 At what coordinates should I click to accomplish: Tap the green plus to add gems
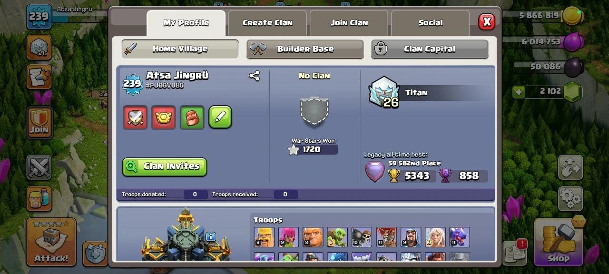click(519, 91)
